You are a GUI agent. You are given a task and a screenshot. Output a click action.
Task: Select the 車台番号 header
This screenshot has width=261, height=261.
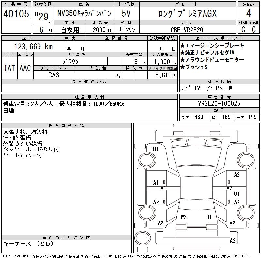tap(219, 97)
